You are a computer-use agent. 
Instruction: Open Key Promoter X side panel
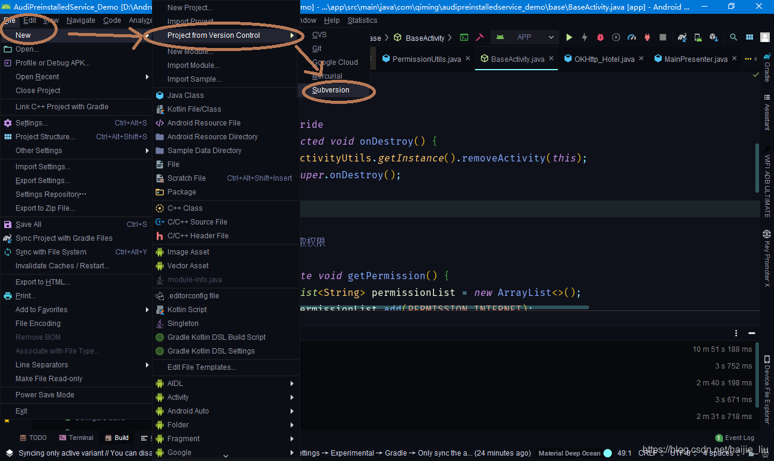767,259
